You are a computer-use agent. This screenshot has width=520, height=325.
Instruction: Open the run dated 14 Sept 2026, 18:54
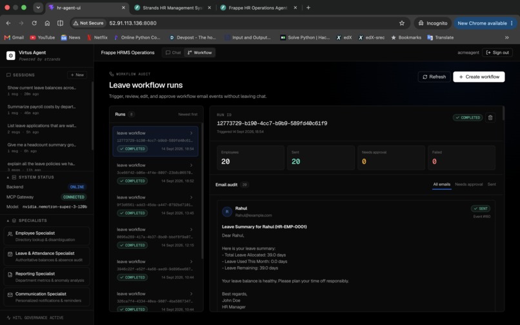tap(155, 141)
